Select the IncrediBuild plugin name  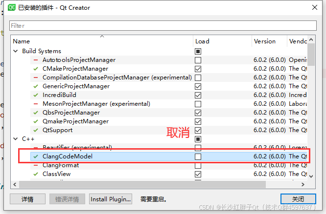tap(59, 95)
